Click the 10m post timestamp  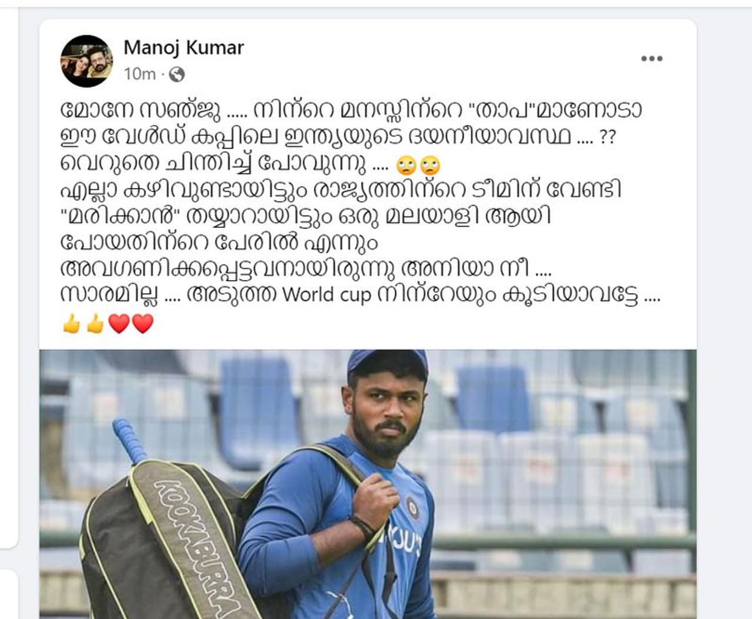click(140, 74)
